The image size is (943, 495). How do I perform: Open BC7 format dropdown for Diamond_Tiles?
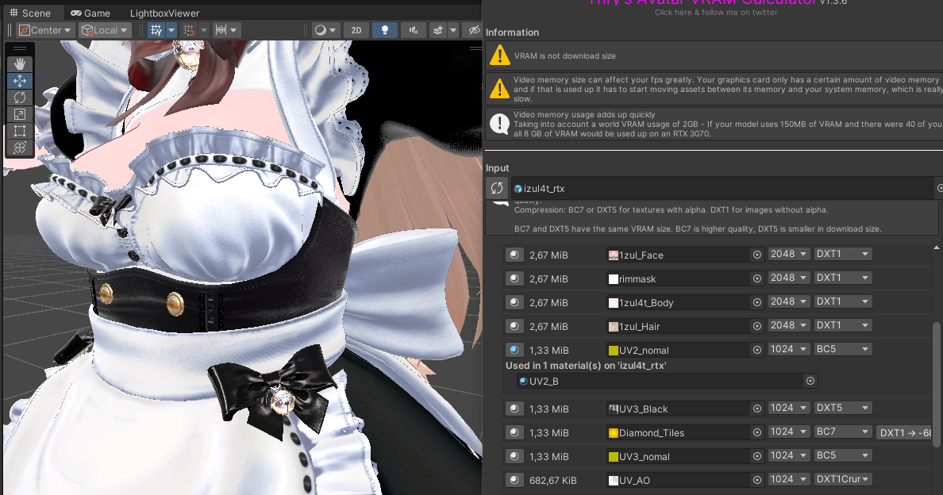pyautogui.click(x=843, y=432)
